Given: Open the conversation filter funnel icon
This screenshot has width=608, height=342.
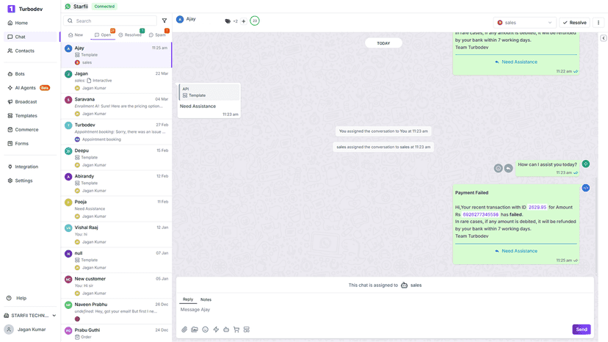Looking at the screenshot, I should coord(164,21).
